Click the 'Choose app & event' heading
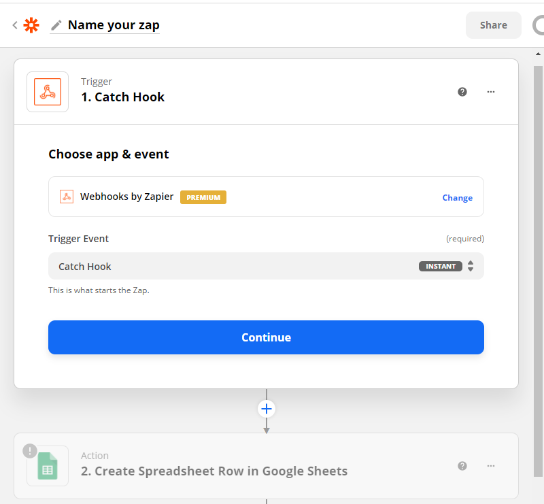This screenshot has width=544, height=504. pos(109,154)
